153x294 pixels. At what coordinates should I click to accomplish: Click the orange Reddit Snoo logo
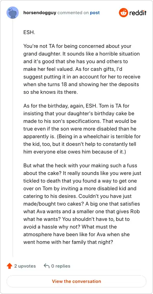pyautogui.click(x=123, y=13)
